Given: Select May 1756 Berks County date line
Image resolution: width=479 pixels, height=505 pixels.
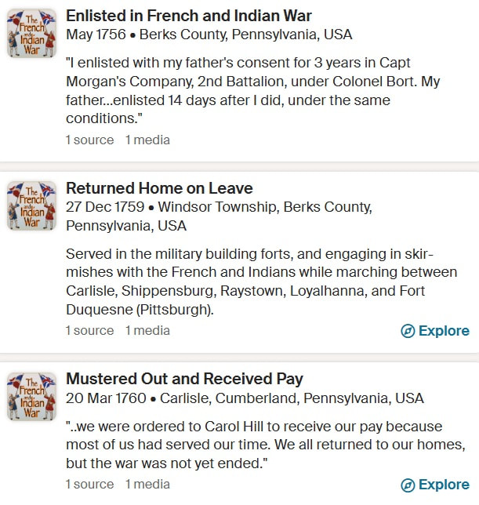Looking at the screenshot, I should click(209, 35).
